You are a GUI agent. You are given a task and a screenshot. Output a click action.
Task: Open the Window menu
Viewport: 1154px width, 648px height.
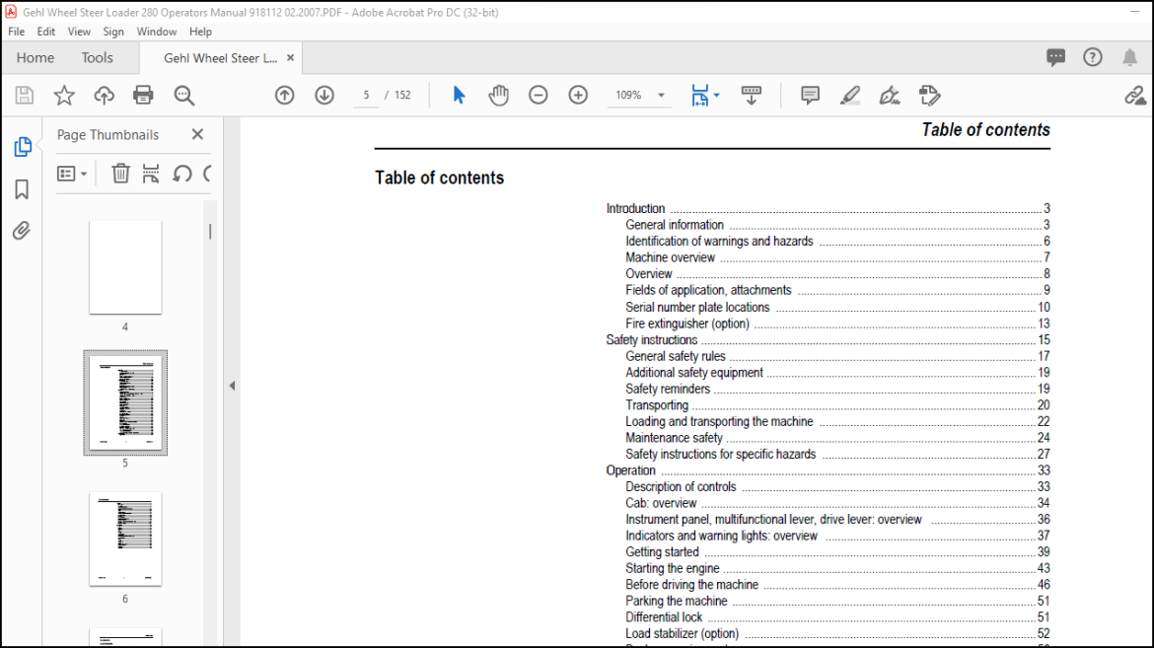point(156,32)
